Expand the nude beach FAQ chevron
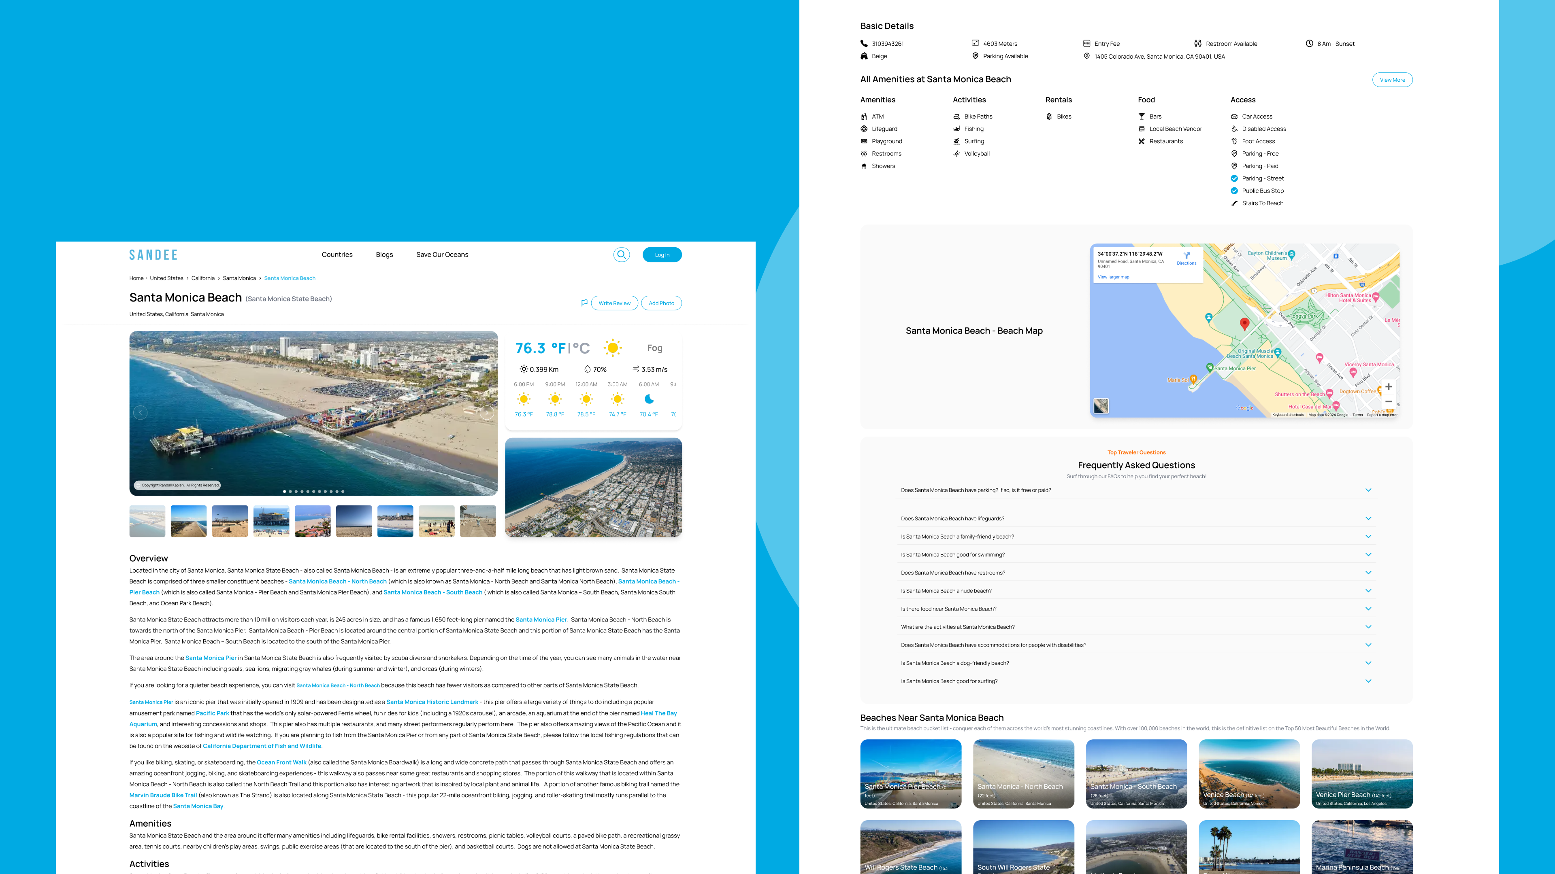 click(x=1368, y=591)
